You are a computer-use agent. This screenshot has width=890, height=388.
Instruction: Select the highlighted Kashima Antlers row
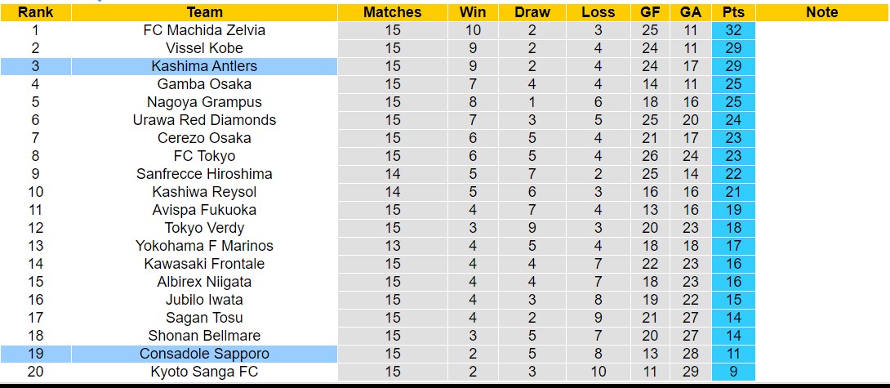204,66
